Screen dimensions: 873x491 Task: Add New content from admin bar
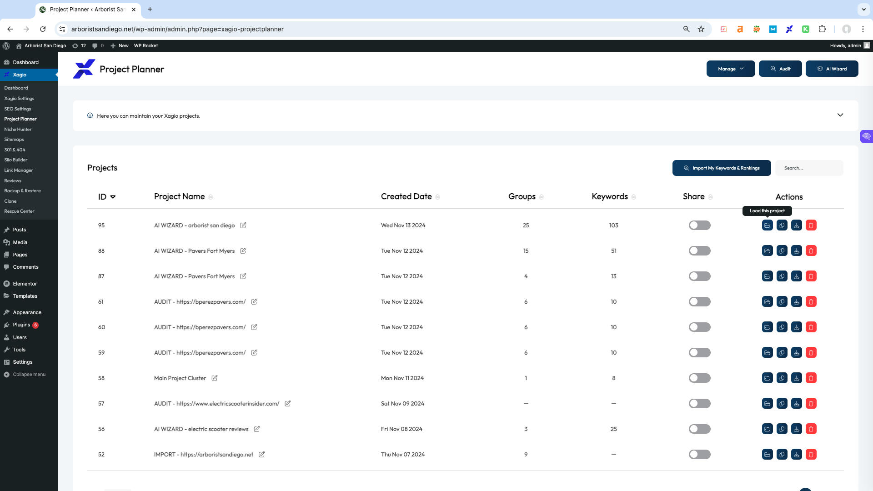(x=120, y=45)
